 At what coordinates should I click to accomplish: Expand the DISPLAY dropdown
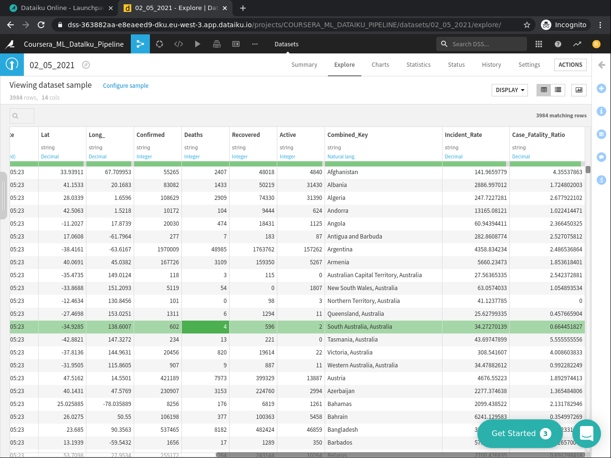point(510,90)
